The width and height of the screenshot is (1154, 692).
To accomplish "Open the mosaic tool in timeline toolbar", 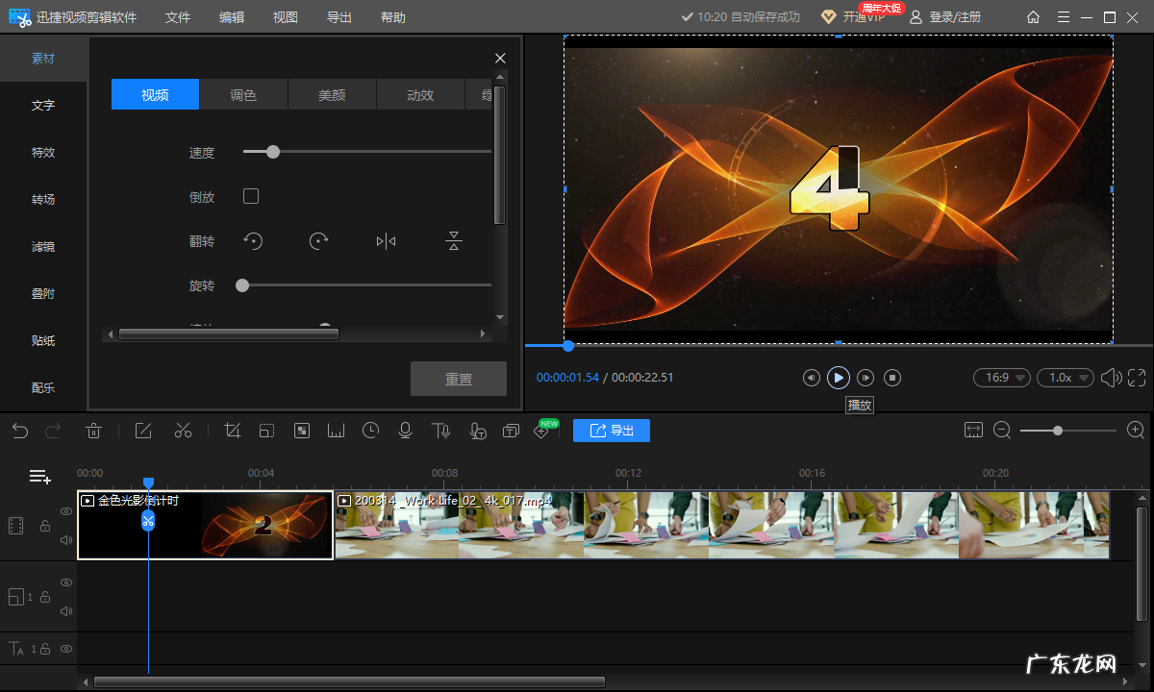I will point(301,431).
